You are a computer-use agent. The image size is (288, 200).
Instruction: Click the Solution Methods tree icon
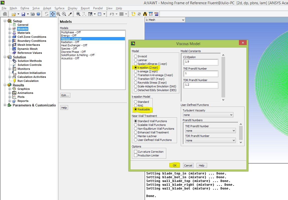pyautogui.click(x=15, y=61)
